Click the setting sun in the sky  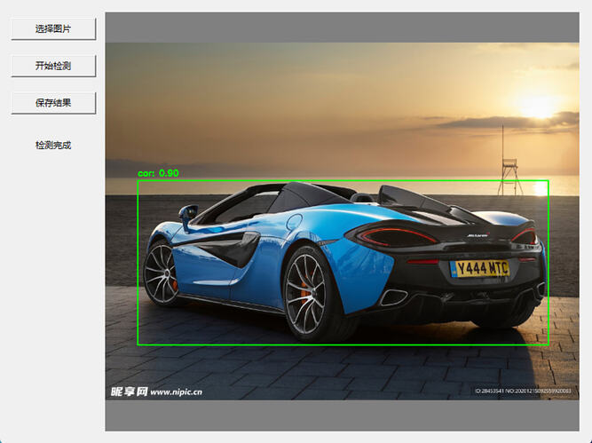tap(538, 107)
